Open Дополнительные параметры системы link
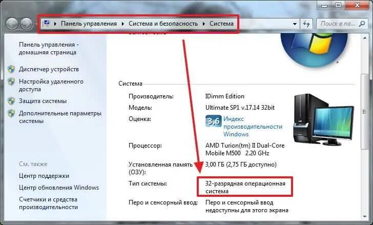The height and width of the screenshot is (225, 373). point(60,117)
